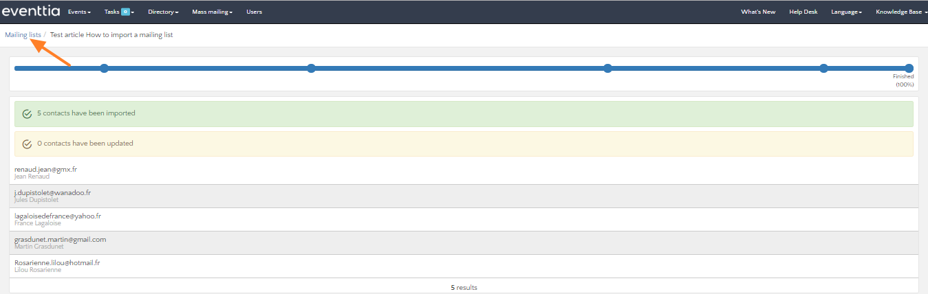Open the Help Desk link

(x=803, y=12)
